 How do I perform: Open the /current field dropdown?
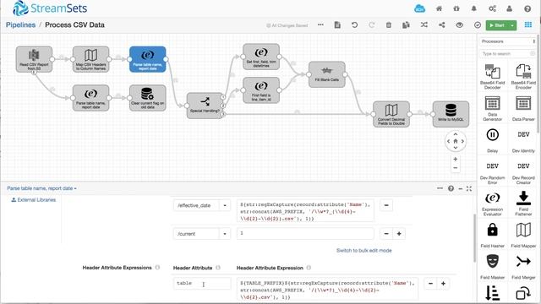(x=225, y=234)
